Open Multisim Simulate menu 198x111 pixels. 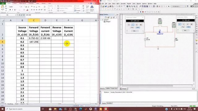click(x=123, y=4)
